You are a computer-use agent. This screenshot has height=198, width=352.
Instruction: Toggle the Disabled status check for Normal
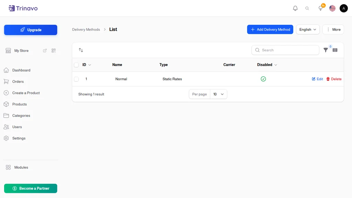(263, 79)
